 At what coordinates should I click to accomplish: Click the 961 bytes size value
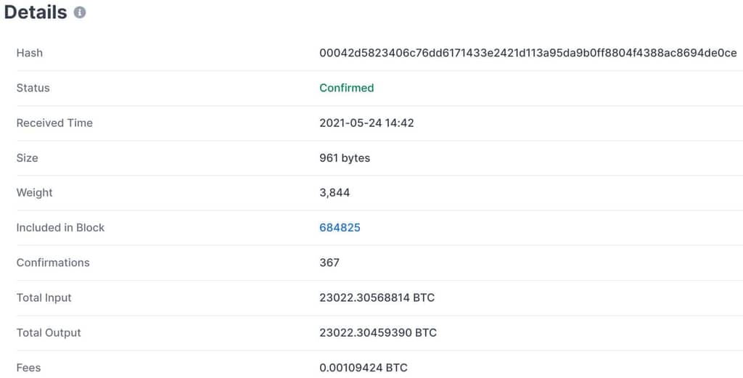pos(345,158)
